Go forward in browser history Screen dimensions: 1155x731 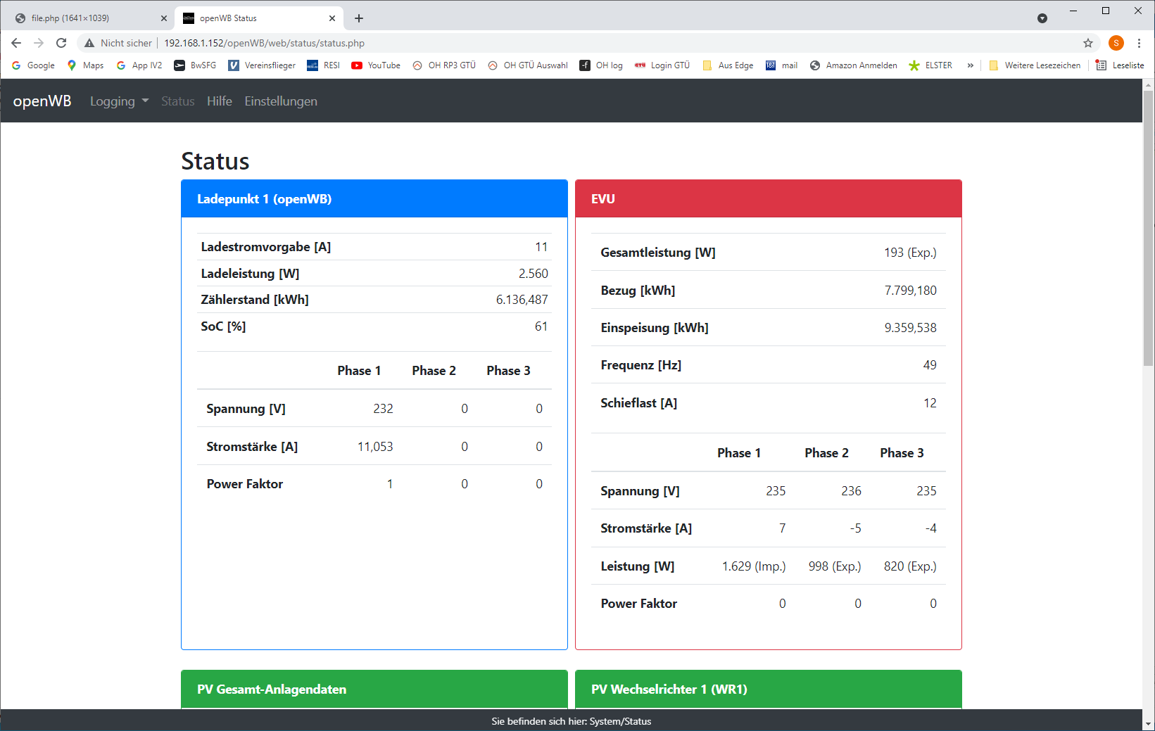39,43
